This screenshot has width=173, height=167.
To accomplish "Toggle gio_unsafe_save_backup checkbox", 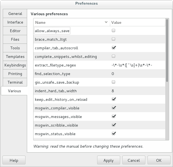I will tap(113, 82).
